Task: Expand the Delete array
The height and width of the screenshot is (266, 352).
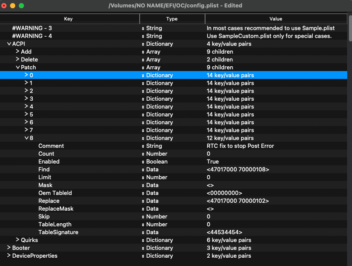Action: pyautogui.click(x=18, y=60)
